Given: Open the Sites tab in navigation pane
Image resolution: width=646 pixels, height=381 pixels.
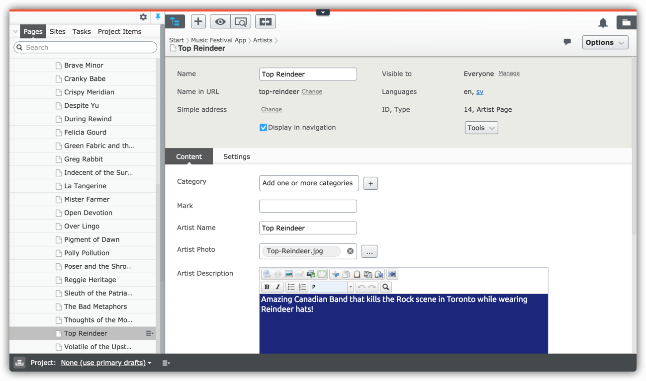Looking at the screenshot, I should tap(57, 31).
